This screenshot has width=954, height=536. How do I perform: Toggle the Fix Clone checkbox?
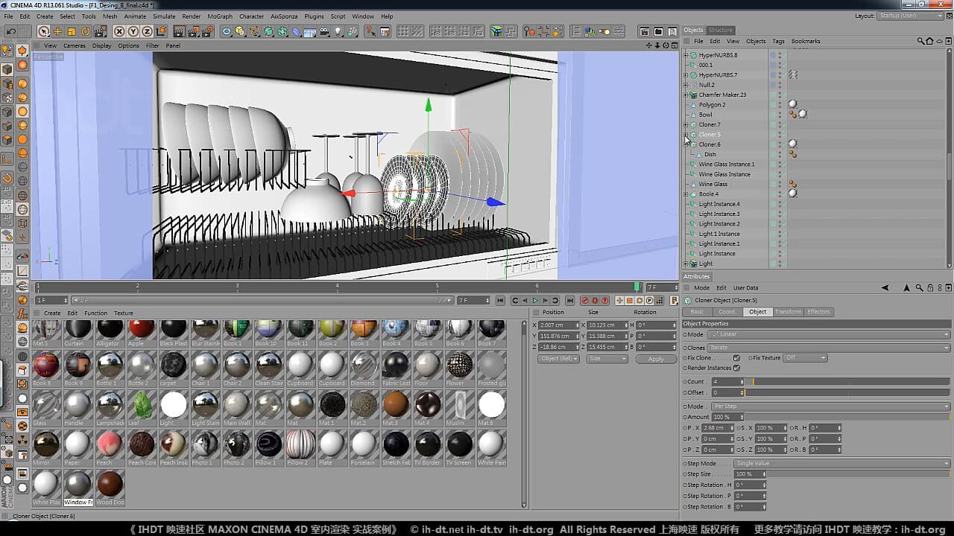736,358
